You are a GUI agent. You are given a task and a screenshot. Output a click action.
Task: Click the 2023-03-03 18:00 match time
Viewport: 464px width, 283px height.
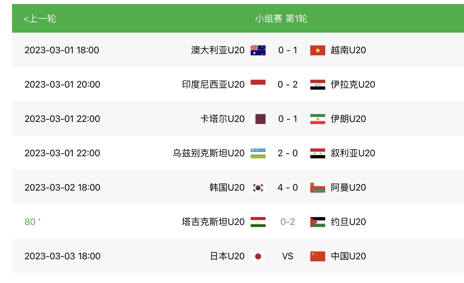pos(63,256)
